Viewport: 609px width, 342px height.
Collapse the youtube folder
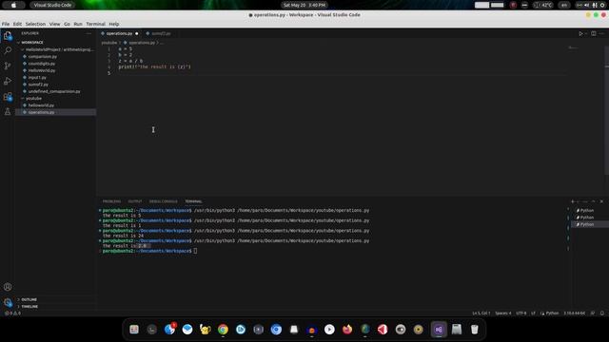(55, 98)
